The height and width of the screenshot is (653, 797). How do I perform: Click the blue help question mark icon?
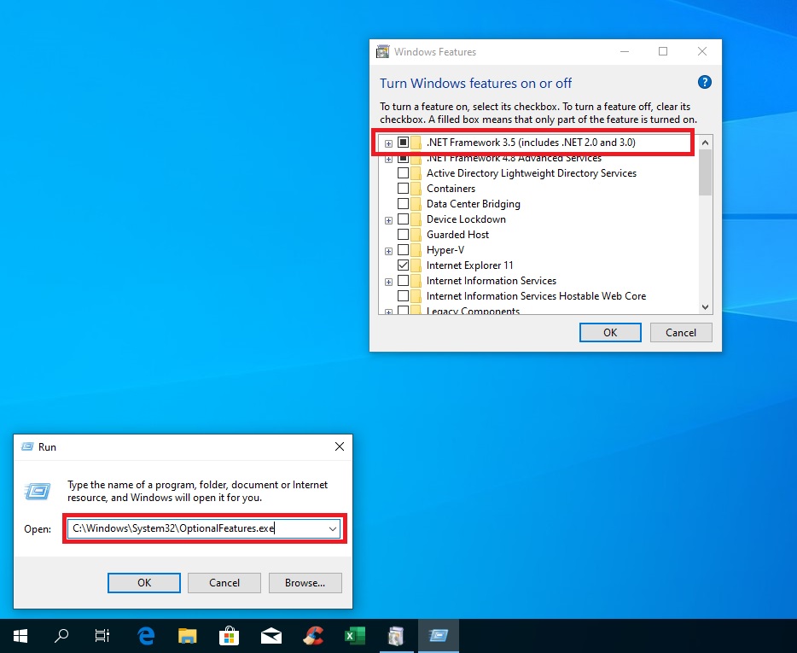[x=705, y=82]
